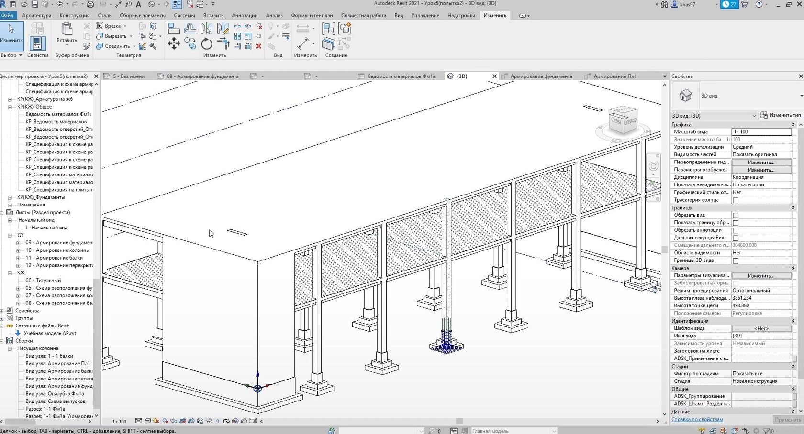
Task: Expand the 'КР(КЖ)_Фундаменты' tree node
Action: tap(10, 197)
